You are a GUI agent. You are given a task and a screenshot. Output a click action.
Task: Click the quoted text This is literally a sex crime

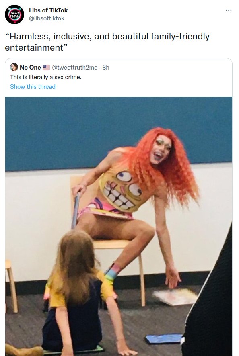46,77
